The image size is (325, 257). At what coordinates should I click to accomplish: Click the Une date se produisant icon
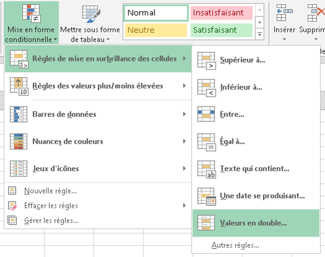click(207, 196)
